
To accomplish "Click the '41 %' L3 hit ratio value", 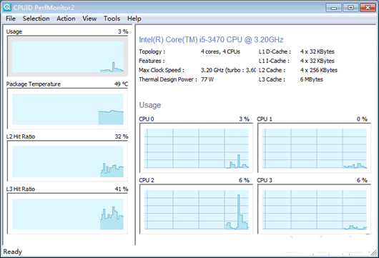I will tap(122, 189).
